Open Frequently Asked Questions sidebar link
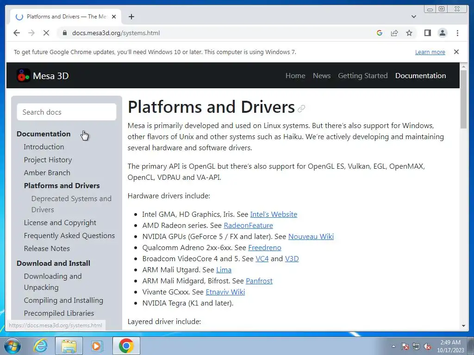 [69, 235]
